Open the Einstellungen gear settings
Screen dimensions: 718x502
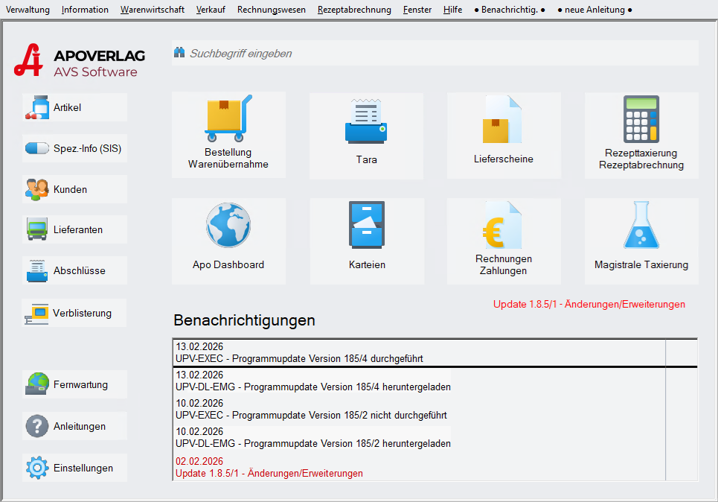(x=74, y=468)
